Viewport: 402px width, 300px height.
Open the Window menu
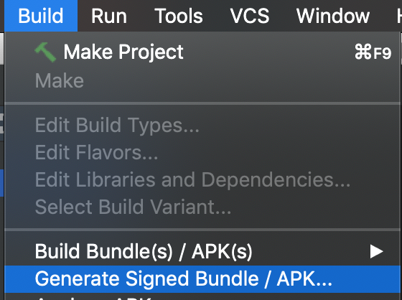point(333,16)
